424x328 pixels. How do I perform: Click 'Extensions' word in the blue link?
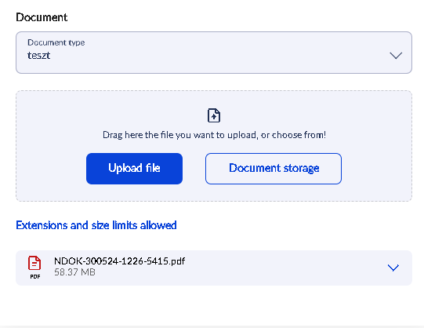[x=42, y=225]
